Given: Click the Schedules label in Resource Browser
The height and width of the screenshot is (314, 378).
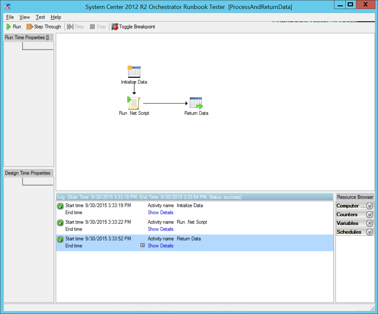Looking at the screenshot, I should [x=349, y=232].
